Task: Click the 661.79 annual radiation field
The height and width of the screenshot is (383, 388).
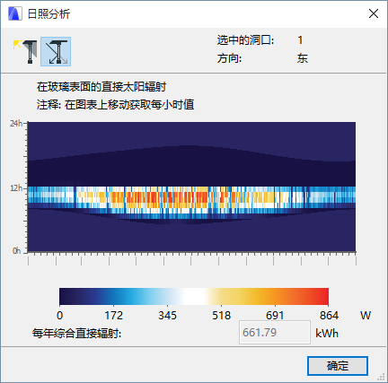Action: coord(275,333)
